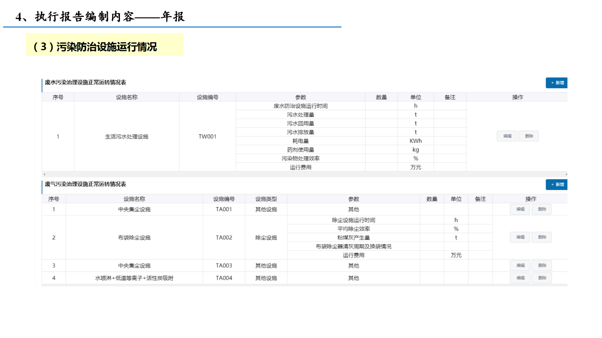602x338 pixels.
Task: Click the scrollbar right arrow under 废水 table
Action: pos(566,174)
